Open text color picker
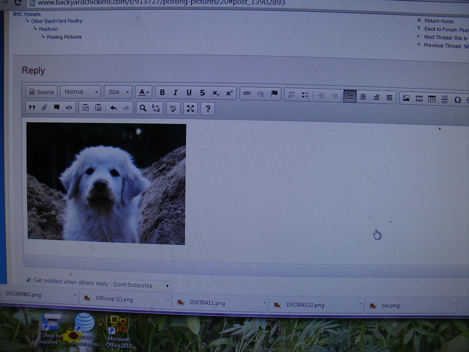469x352 pixels. click(143, 92)
